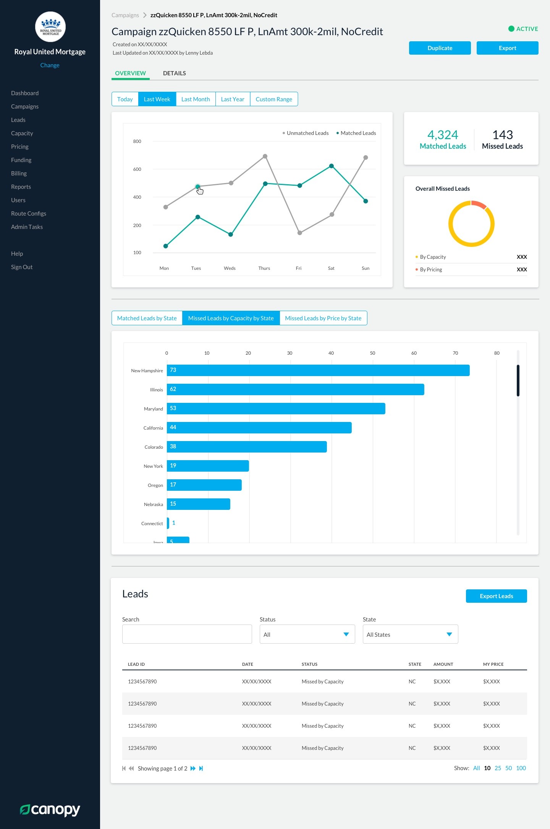
Task: Show Matched Leads by State chart
Action: [147, 318]
